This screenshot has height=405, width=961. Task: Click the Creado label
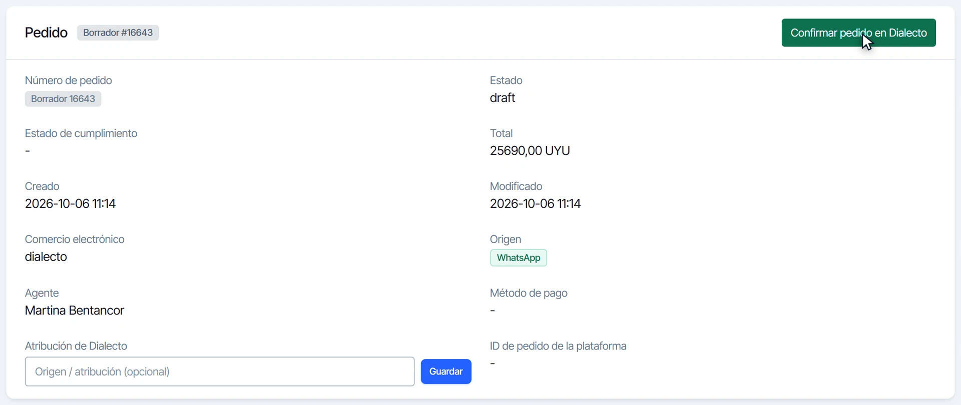point(42,186)
